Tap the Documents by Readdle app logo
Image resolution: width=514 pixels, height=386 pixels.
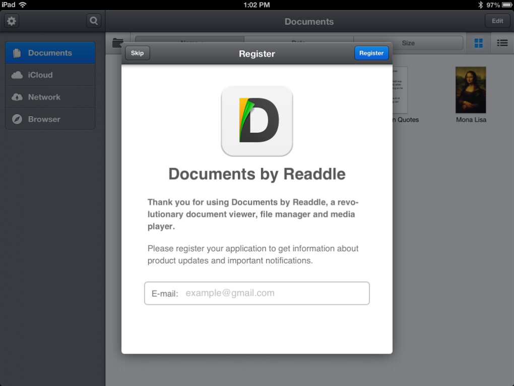click(x=257, y=121)
